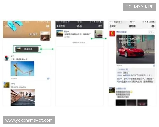Tap the '厉害了' comment under the Ferrari ad

pos(126,72)
